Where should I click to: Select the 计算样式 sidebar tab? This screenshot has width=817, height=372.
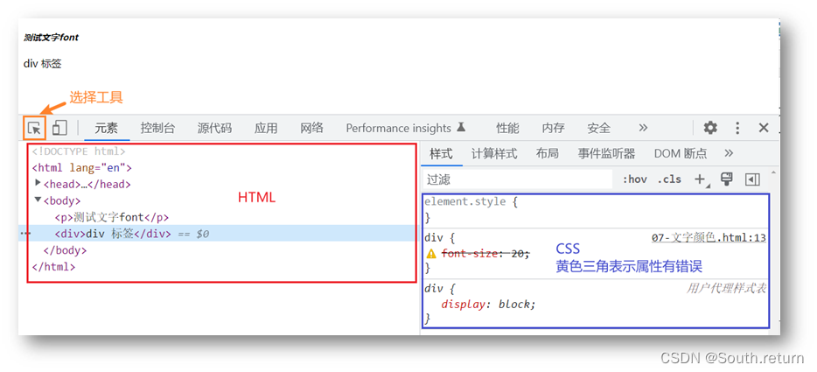(x=494, y=154)
